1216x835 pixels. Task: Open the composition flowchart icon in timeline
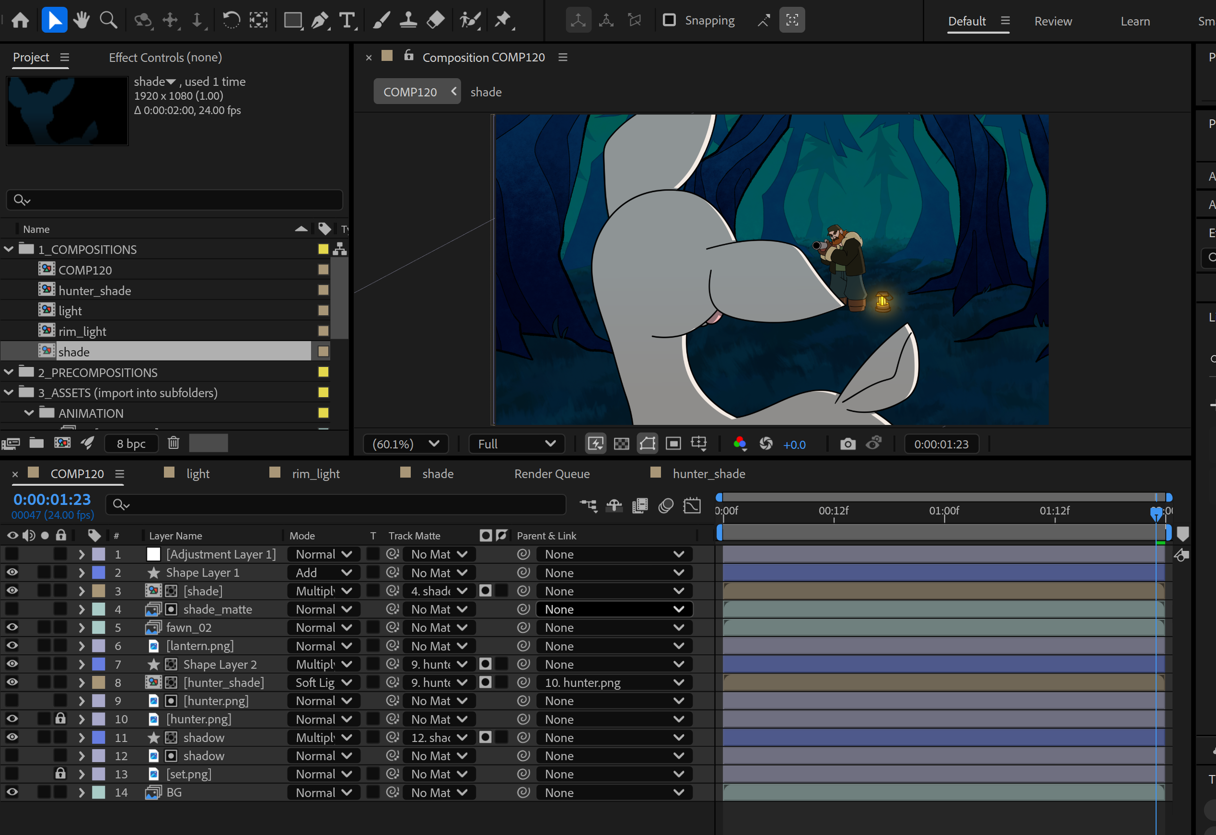589,505
